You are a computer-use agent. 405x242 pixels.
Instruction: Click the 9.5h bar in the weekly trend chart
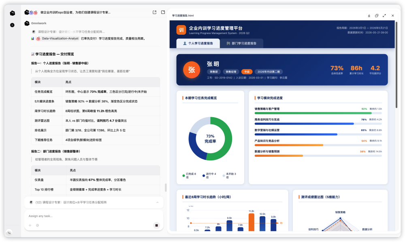coord(229,225)
